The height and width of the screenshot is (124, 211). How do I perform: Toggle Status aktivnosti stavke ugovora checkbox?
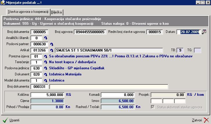point(153,107)
